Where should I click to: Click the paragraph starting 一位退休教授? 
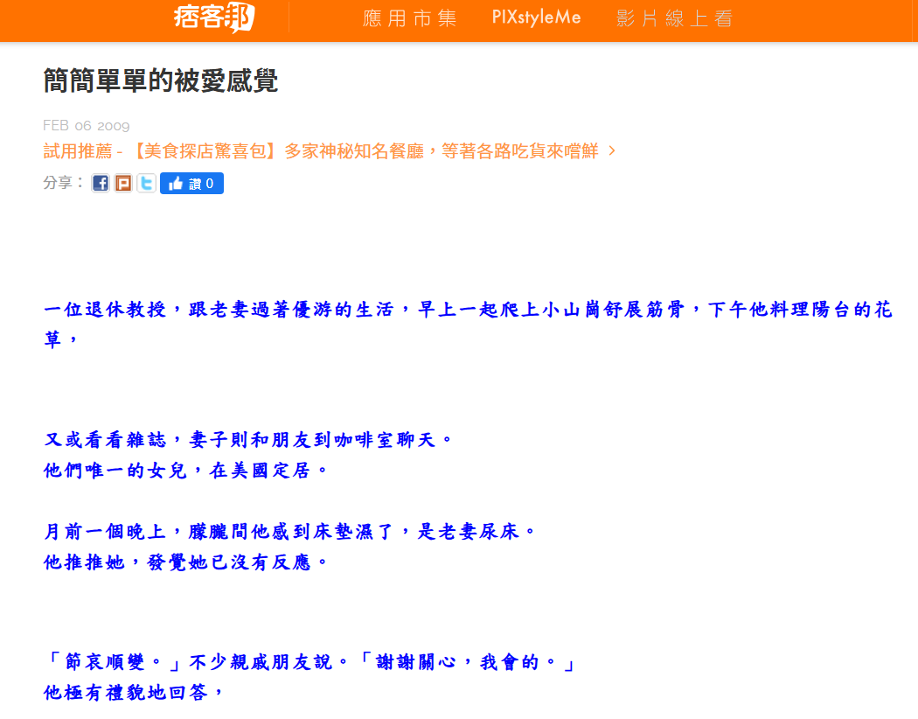click(x=468, y=311)
